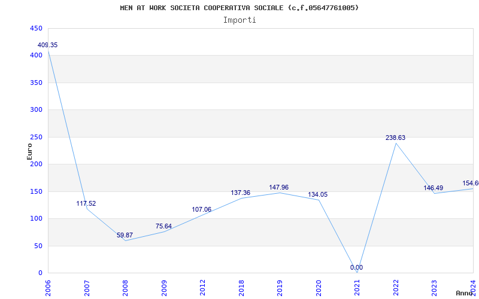Click the 238.63 data label for 2022
Screen dimensions: 479x299
coord(395,138)
